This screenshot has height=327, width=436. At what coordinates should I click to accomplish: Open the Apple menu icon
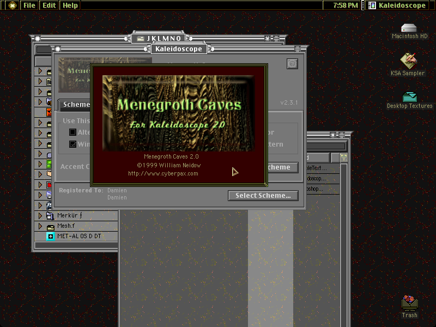[x=12, y=5]
